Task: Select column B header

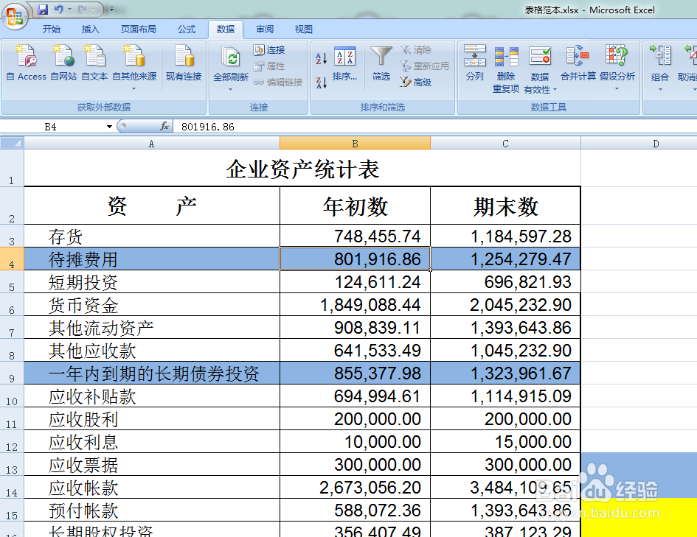Action: click(x=355, y=144)
